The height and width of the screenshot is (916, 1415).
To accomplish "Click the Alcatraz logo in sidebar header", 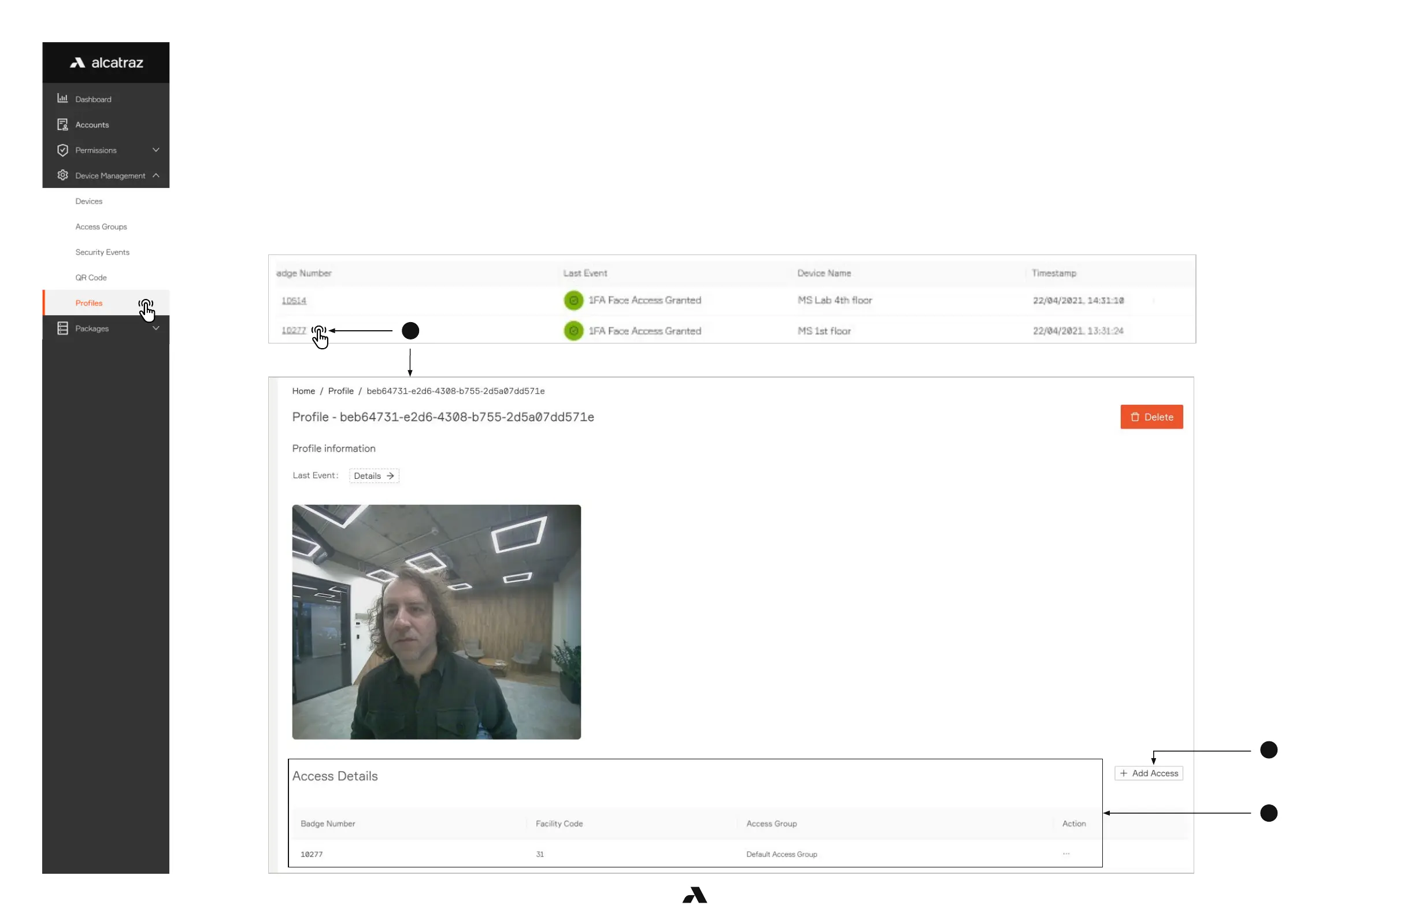I will 106,62.
